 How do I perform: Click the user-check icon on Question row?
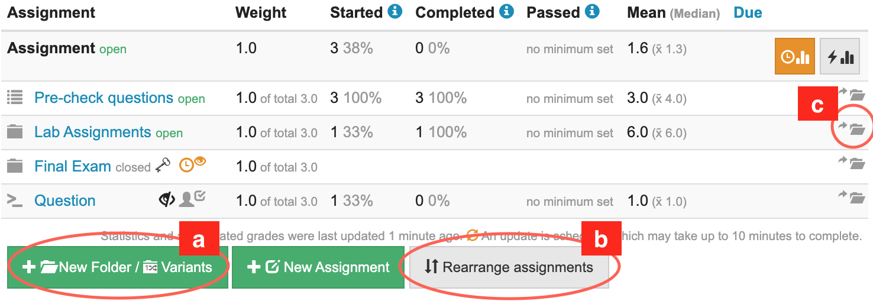coord(192,199)
